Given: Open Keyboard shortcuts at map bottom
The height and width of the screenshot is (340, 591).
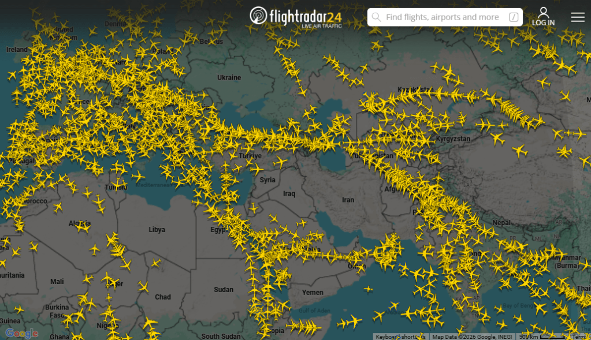Looking at the screenshot, I should coord(400,337).
